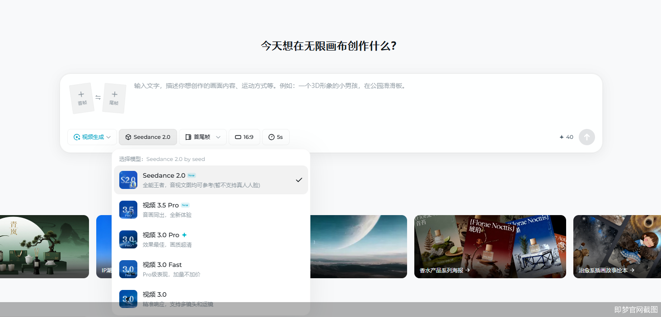Click the plus icon to upload 首帧 image
Viewport: 661px width, 317px height.
(81, 95)
